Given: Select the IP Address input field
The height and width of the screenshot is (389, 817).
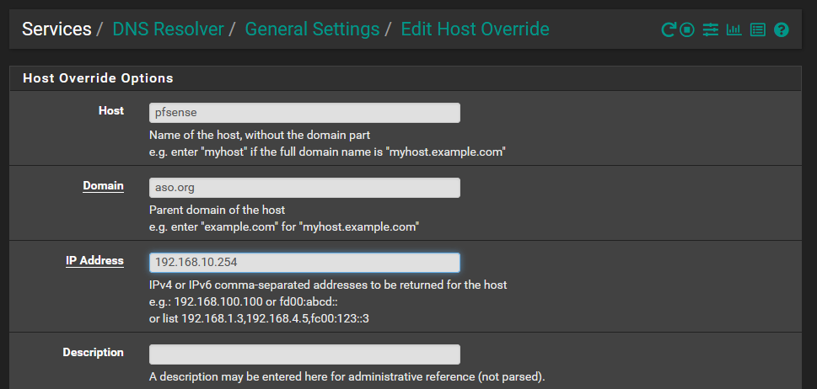Looking at the screenshot, I should 304,263.
